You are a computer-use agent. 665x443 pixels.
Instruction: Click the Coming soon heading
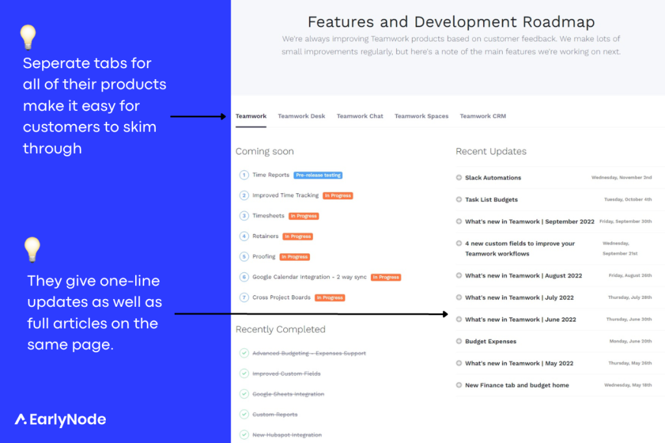pos(265,151)
